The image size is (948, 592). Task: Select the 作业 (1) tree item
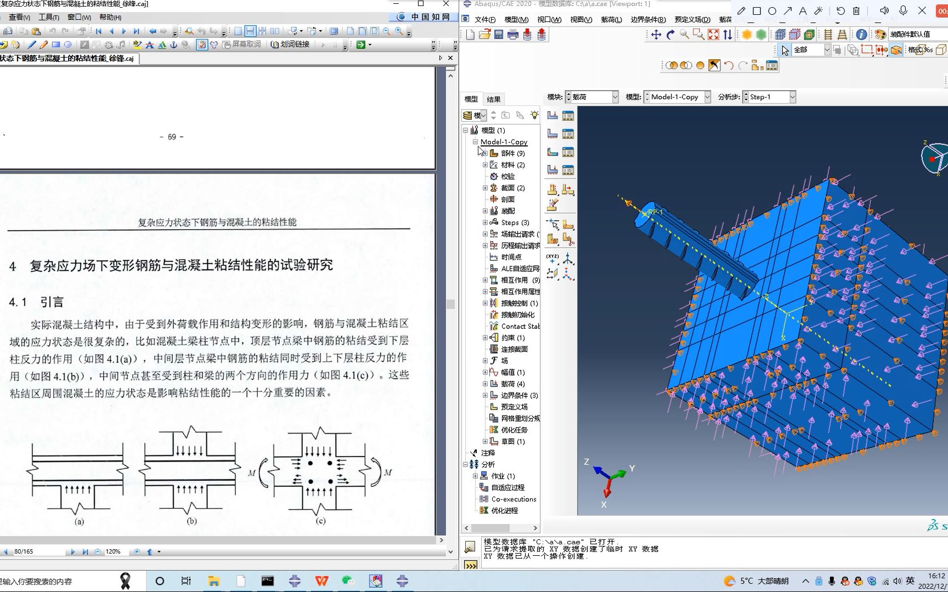point(498,476)
